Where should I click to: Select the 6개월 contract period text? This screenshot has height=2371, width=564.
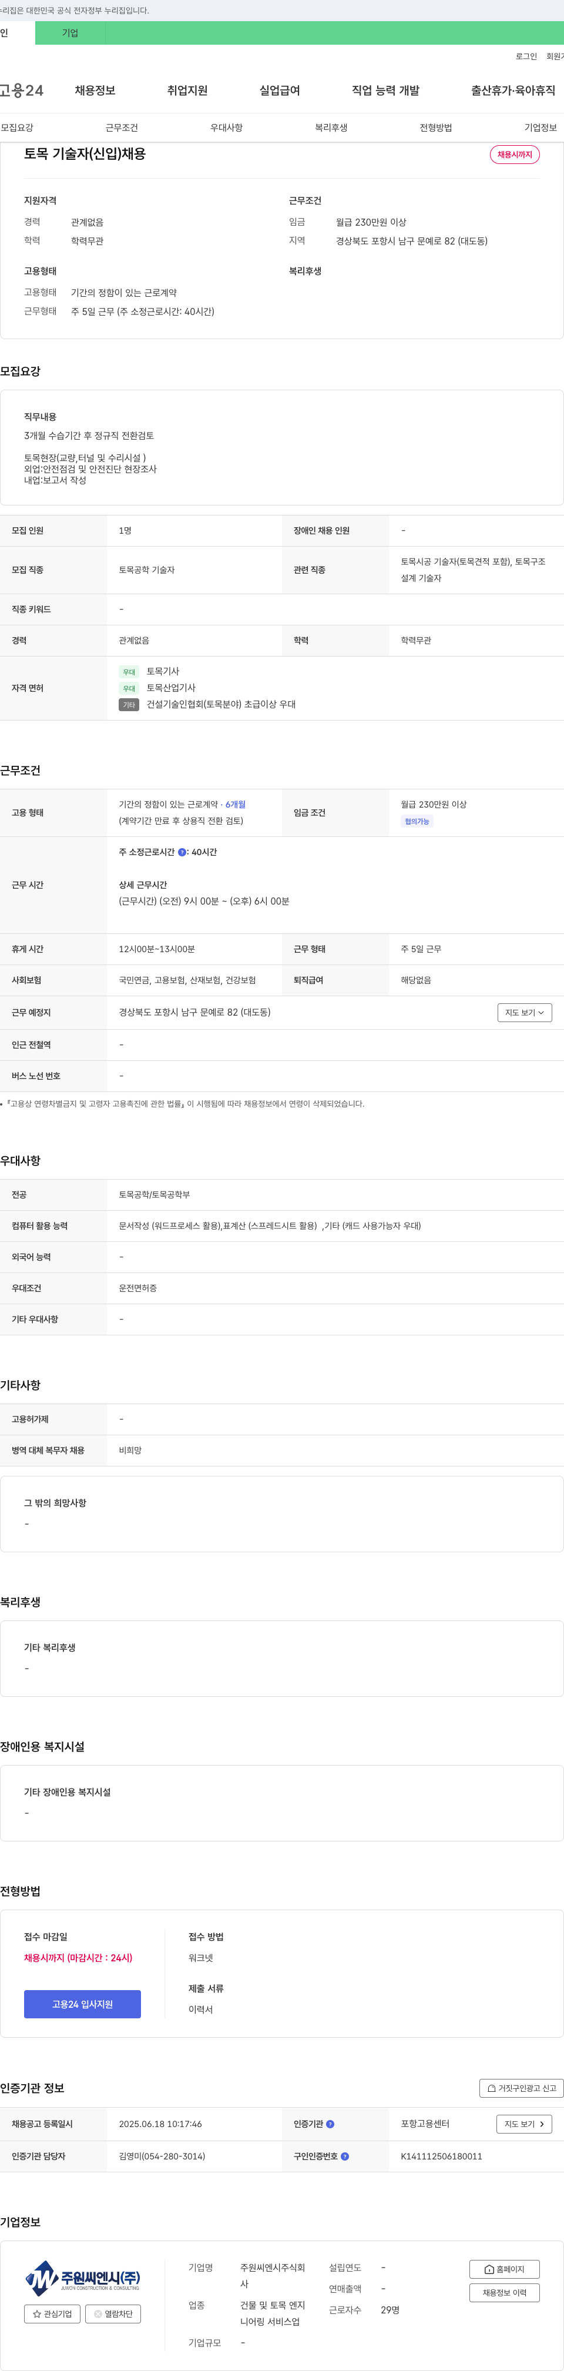pyautogui.click(x=236, y=805)
